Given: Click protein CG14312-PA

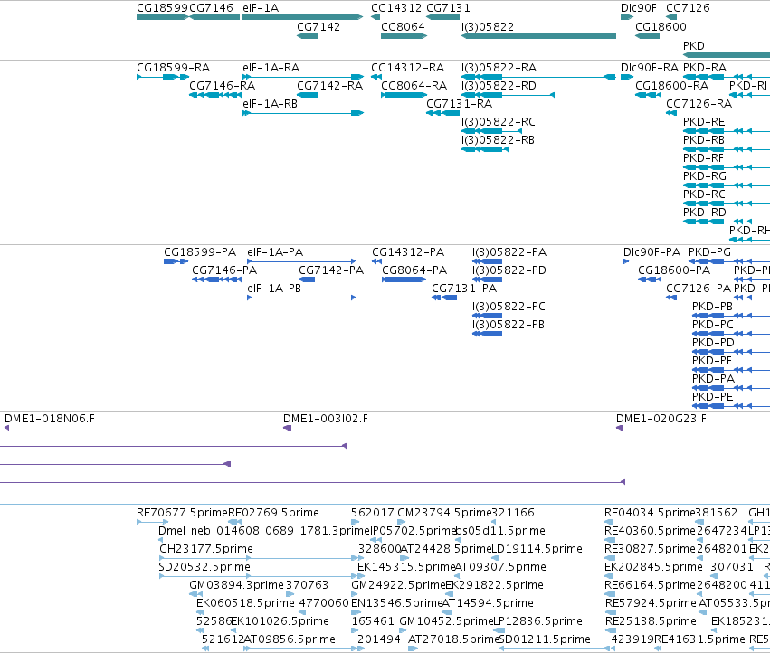Looking at the screenshot, I should point(408,252).
